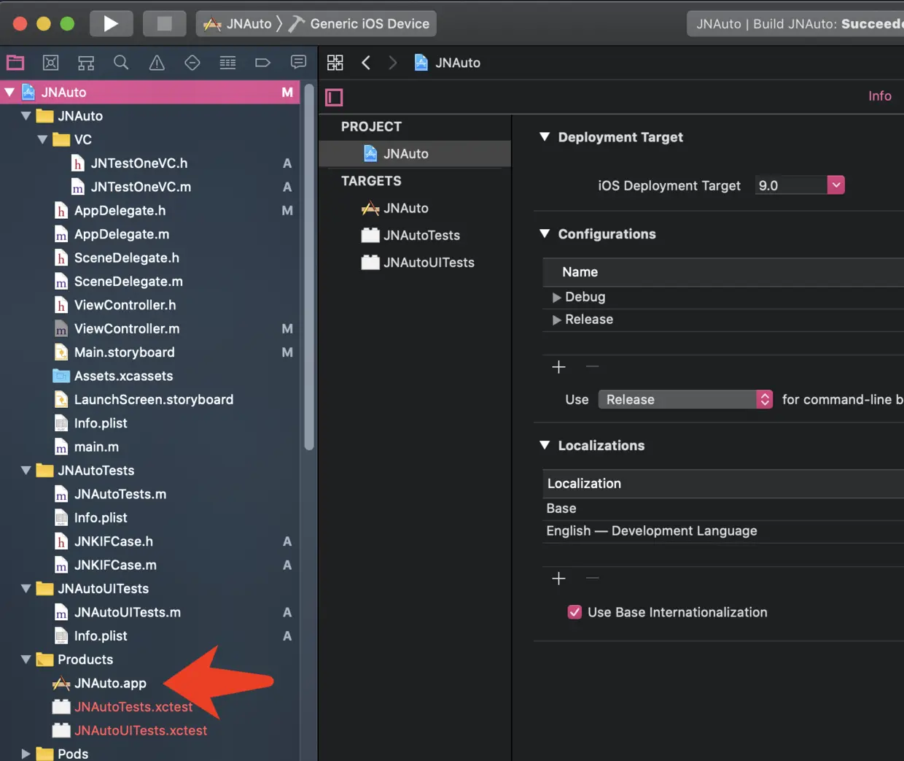Select English Development Language row
The width and height of the screenshot is (904, 761).
coord(723,531)
